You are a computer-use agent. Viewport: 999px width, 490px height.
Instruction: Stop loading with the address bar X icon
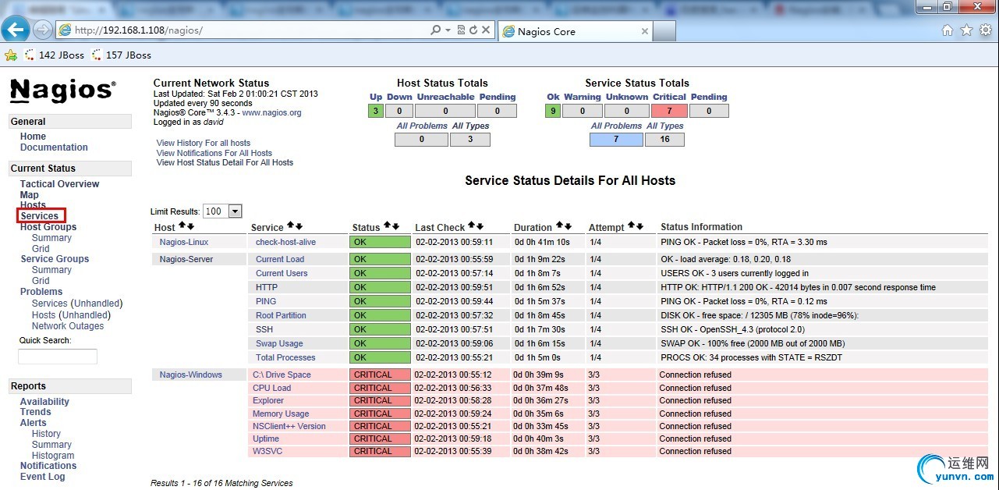point(486,30)
